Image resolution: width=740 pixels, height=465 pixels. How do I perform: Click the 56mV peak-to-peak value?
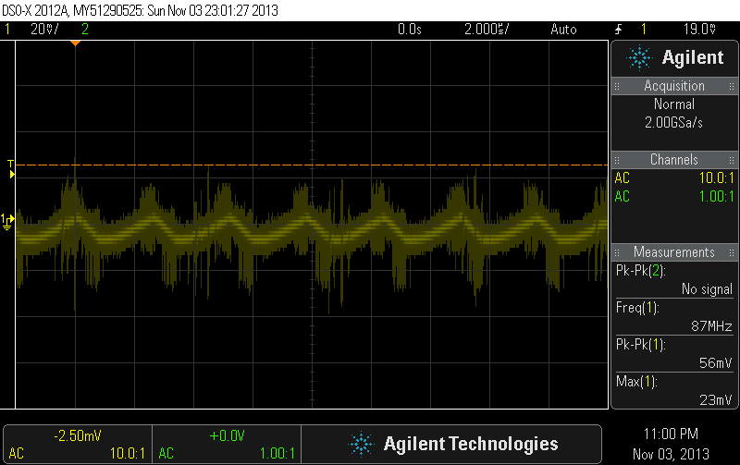coord(715,362)
